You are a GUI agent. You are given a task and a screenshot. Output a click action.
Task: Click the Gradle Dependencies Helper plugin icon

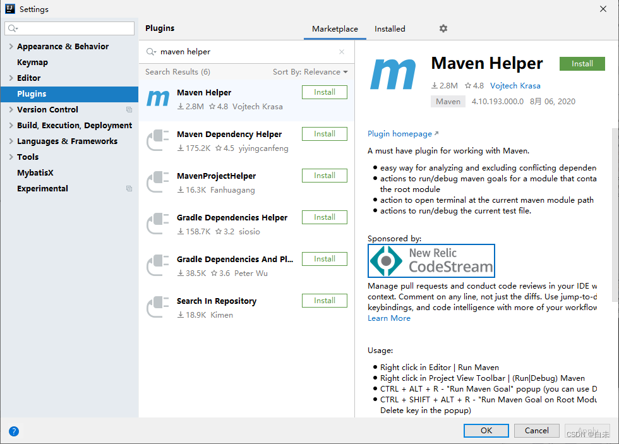pos(158,224)
